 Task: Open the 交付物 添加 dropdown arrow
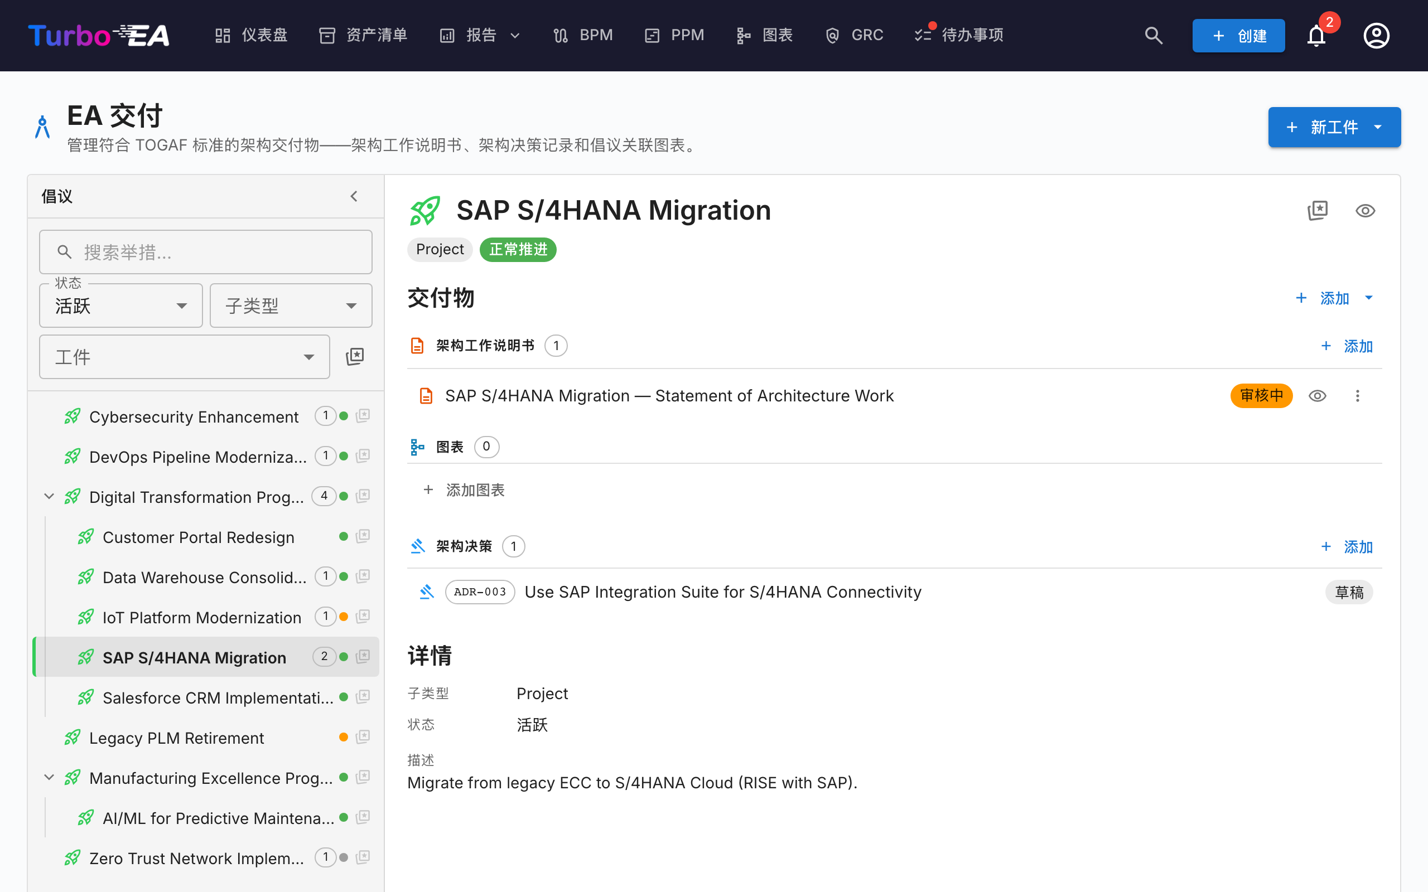click(1369, 298)
